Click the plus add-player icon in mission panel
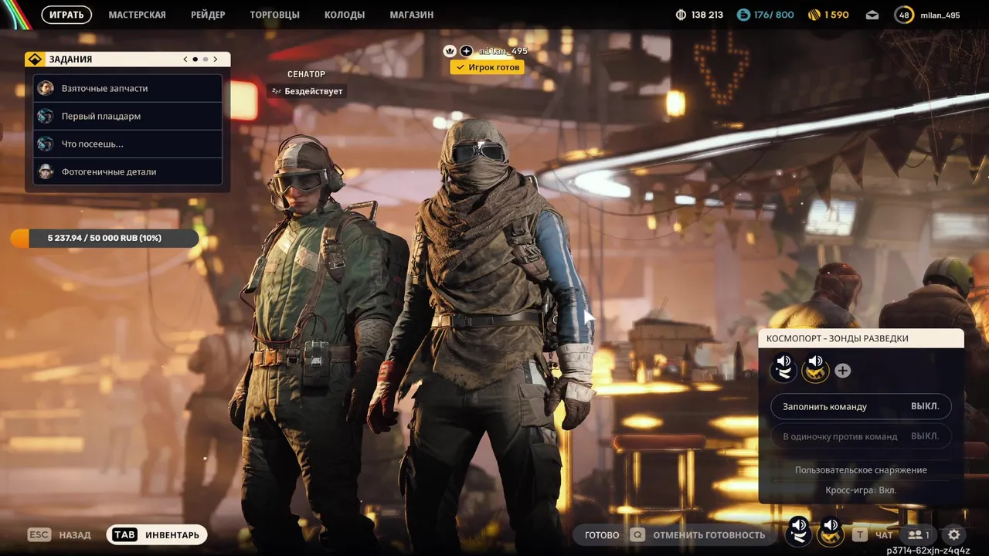The image size is (989, 556). point(843,371)
